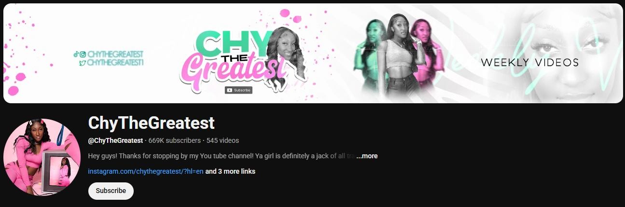This screenshot has width=625, height=207.
Task: Click the 669K subscribers count
Action: pyautogui.click(x=174, y=140)
